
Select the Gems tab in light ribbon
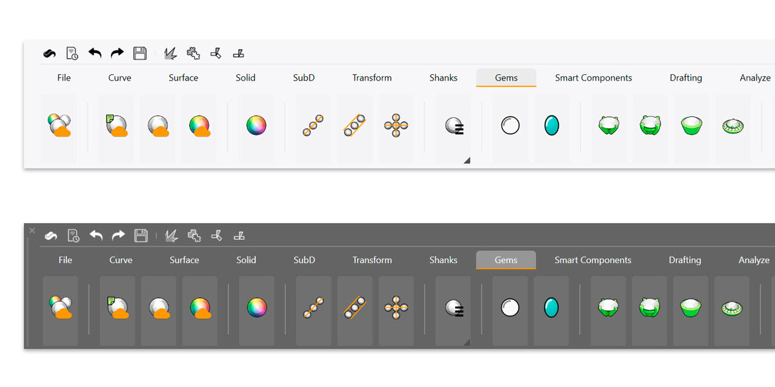click(x=506, y=77)
